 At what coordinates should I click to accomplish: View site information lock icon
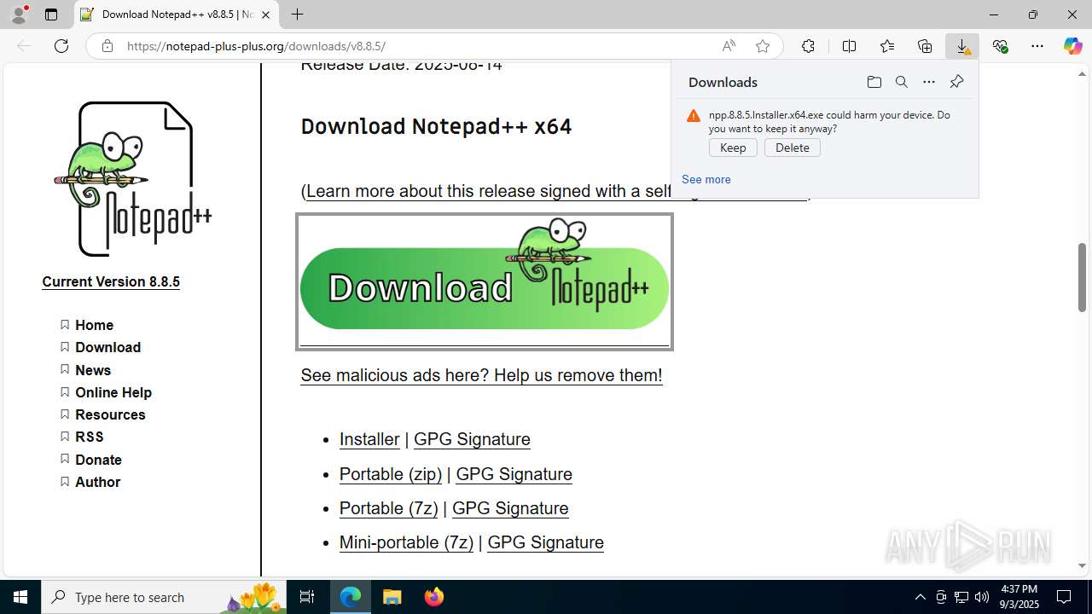click(x=107, y=46)
